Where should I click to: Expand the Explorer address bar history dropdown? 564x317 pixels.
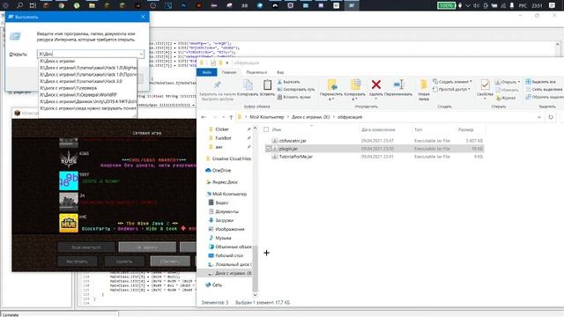[x=539, y=117]
